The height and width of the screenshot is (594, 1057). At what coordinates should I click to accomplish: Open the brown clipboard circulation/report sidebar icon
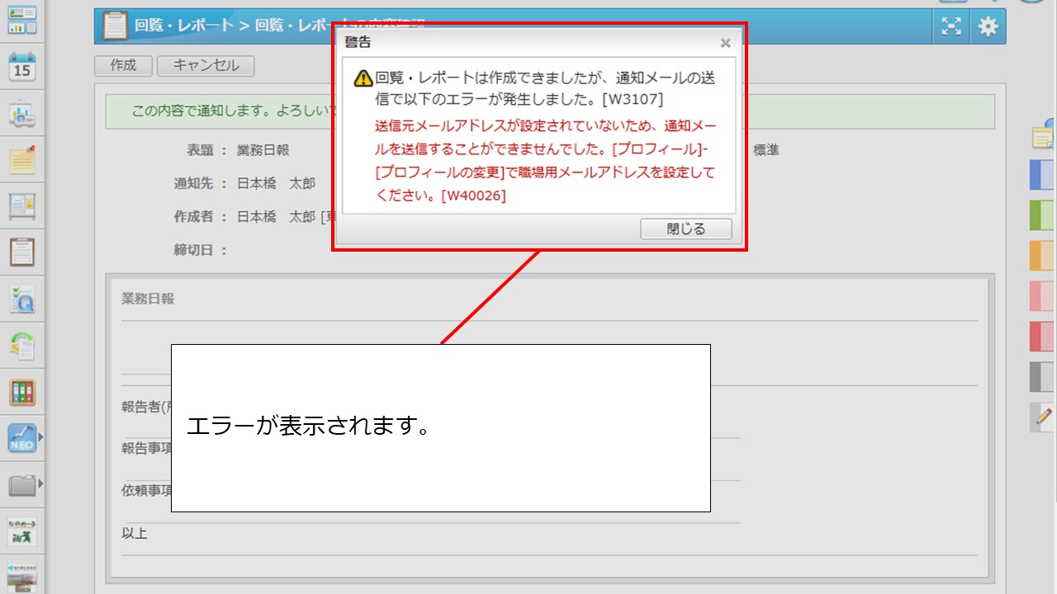[x=22, y=252]
